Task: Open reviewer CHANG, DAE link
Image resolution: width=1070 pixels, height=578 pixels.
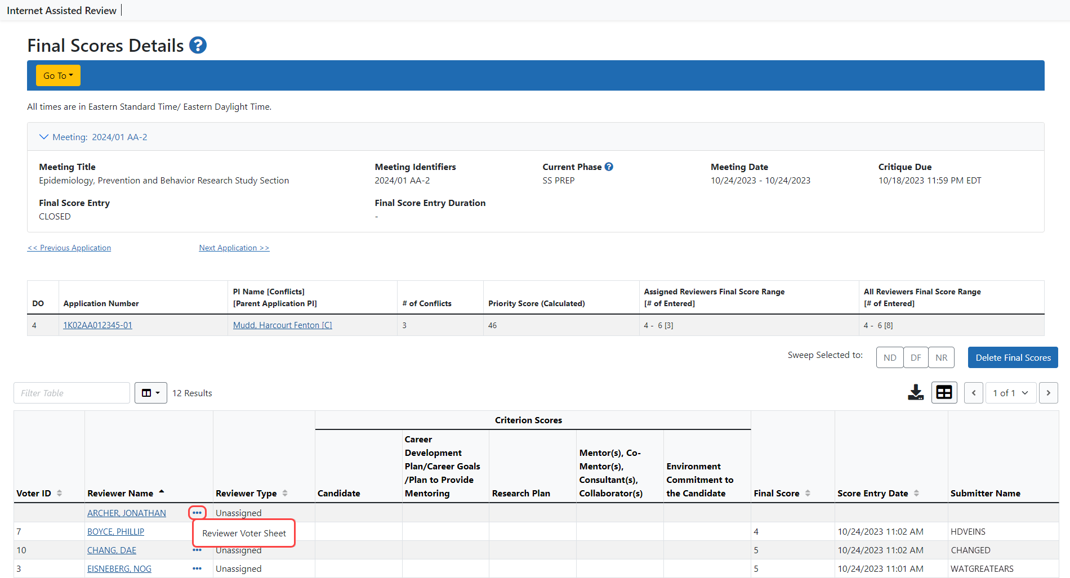Action: pos(112,550)
